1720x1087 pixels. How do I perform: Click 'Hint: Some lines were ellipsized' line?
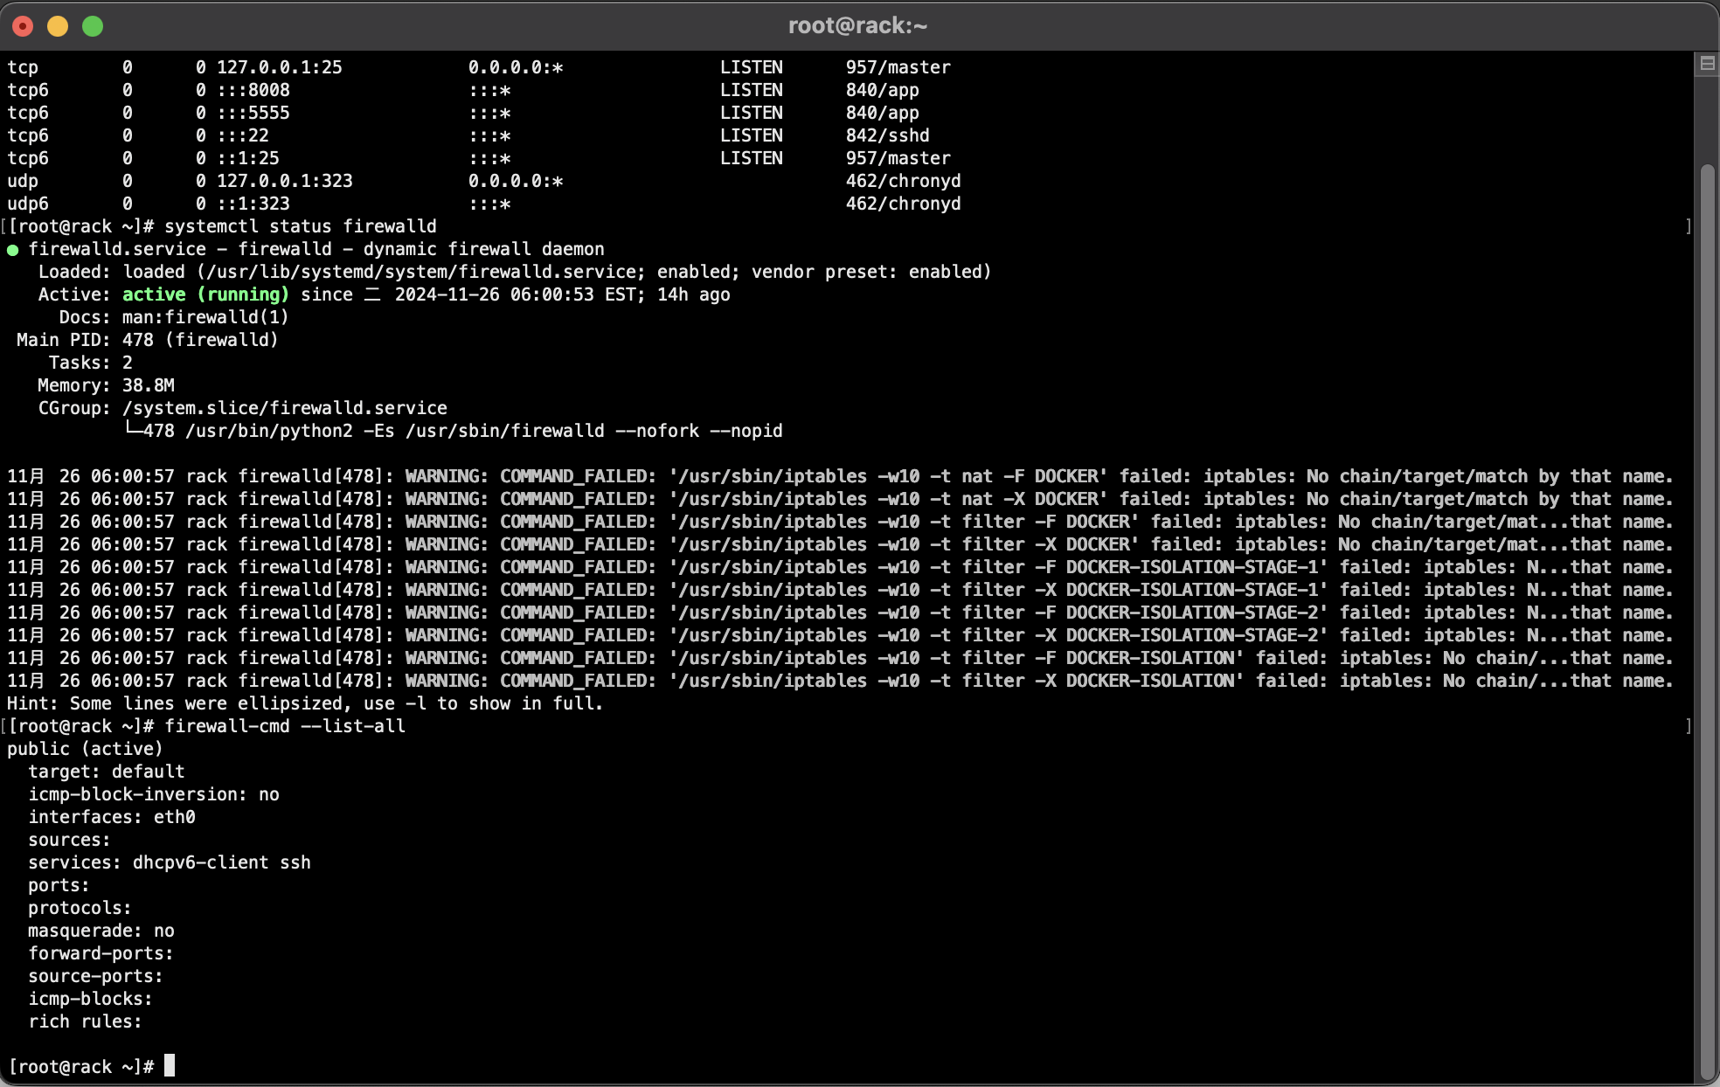(x=305, y=703)
